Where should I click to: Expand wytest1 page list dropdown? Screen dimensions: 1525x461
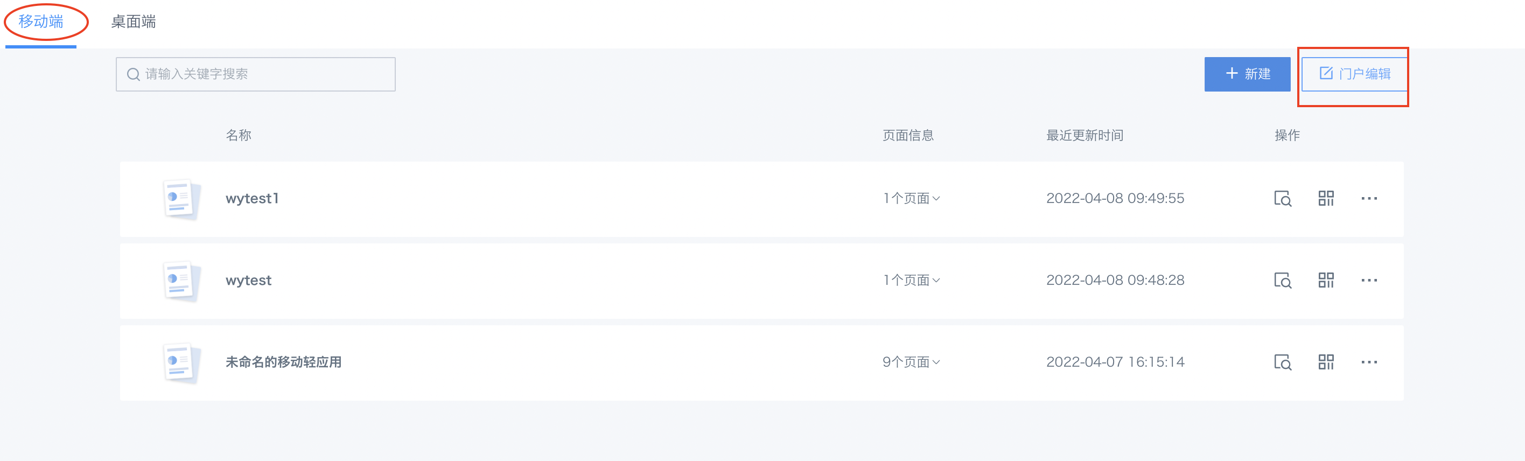point(911,199)
